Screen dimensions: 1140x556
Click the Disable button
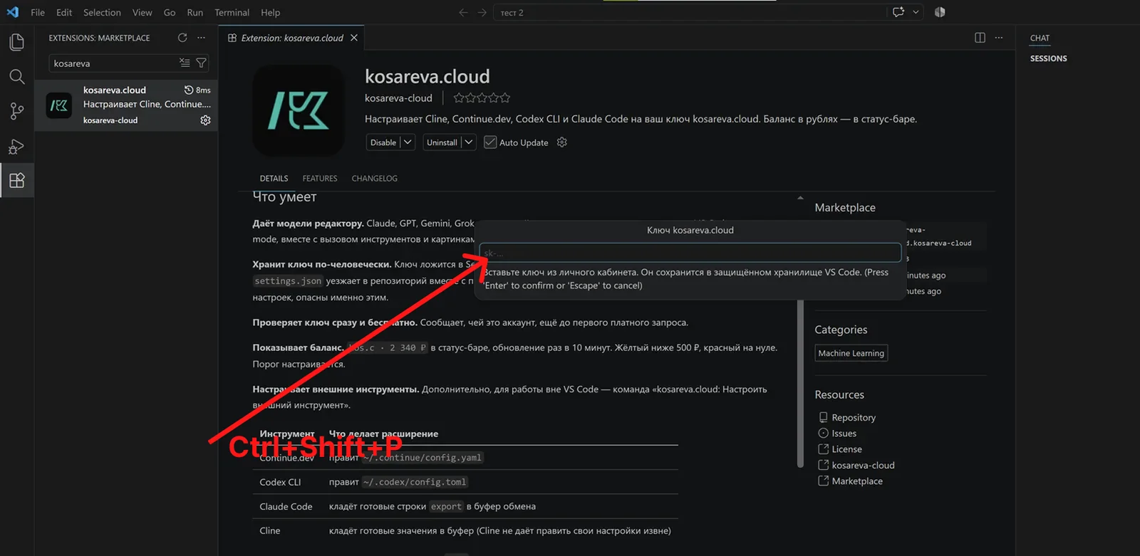click(x=383, y=142)
